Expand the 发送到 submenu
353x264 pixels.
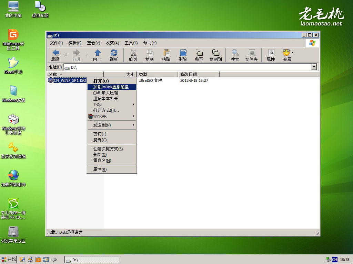[112, 125]
